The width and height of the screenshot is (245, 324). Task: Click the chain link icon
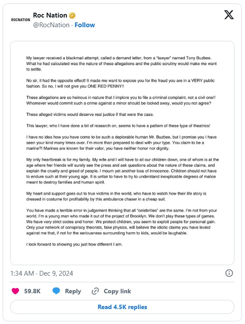coord(95,291)
